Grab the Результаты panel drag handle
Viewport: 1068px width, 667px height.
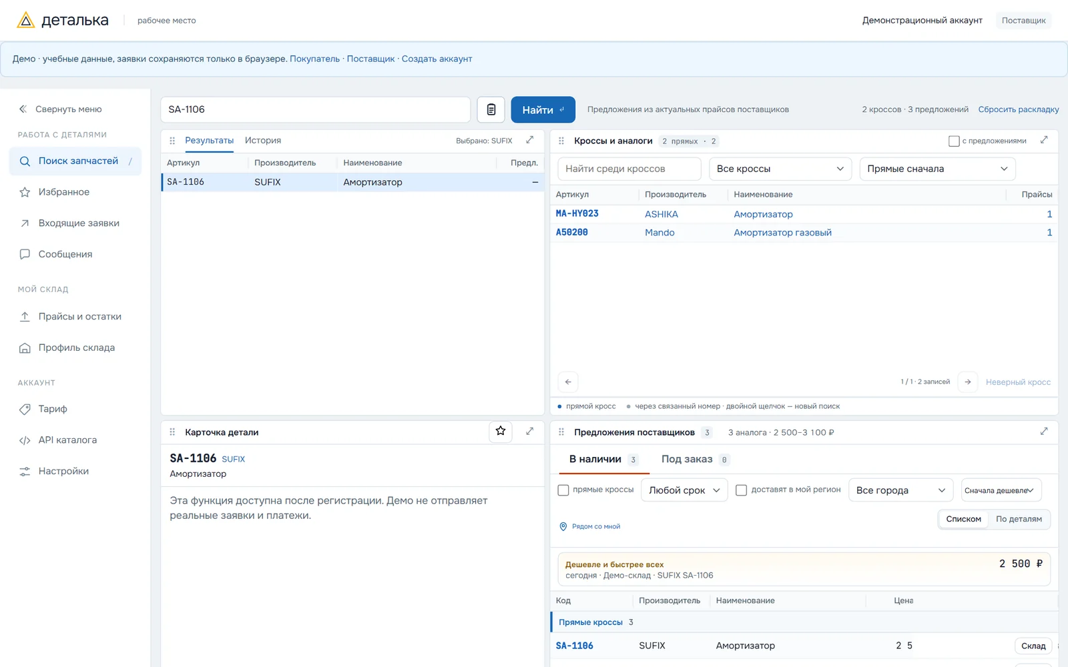click(172, 141)
